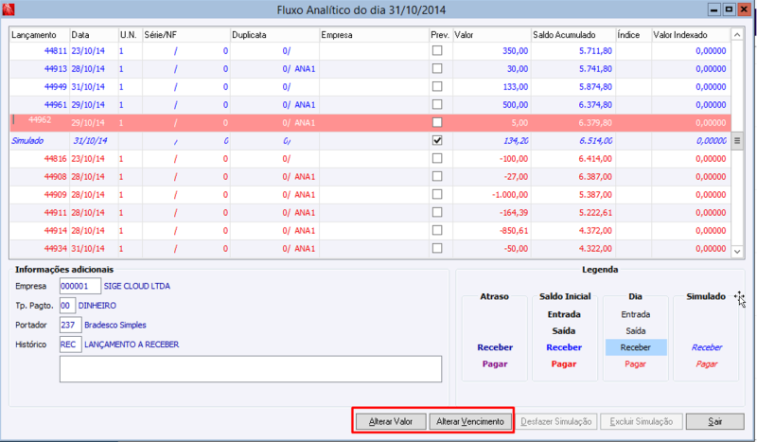Image resolution: width=757 pixels, height=442 pixels.
Task: Toggle Prev. checkbox for entry 44816
Action: click(x=437, y=158)
